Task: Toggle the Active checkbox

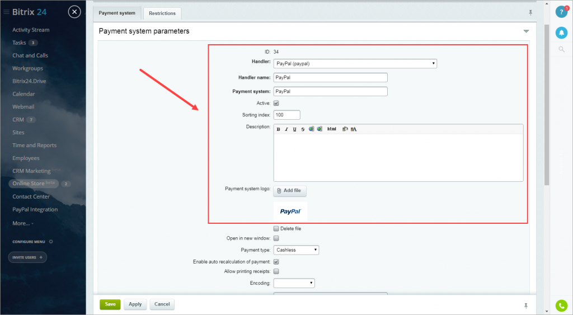Action: click(x=276, y=104)
